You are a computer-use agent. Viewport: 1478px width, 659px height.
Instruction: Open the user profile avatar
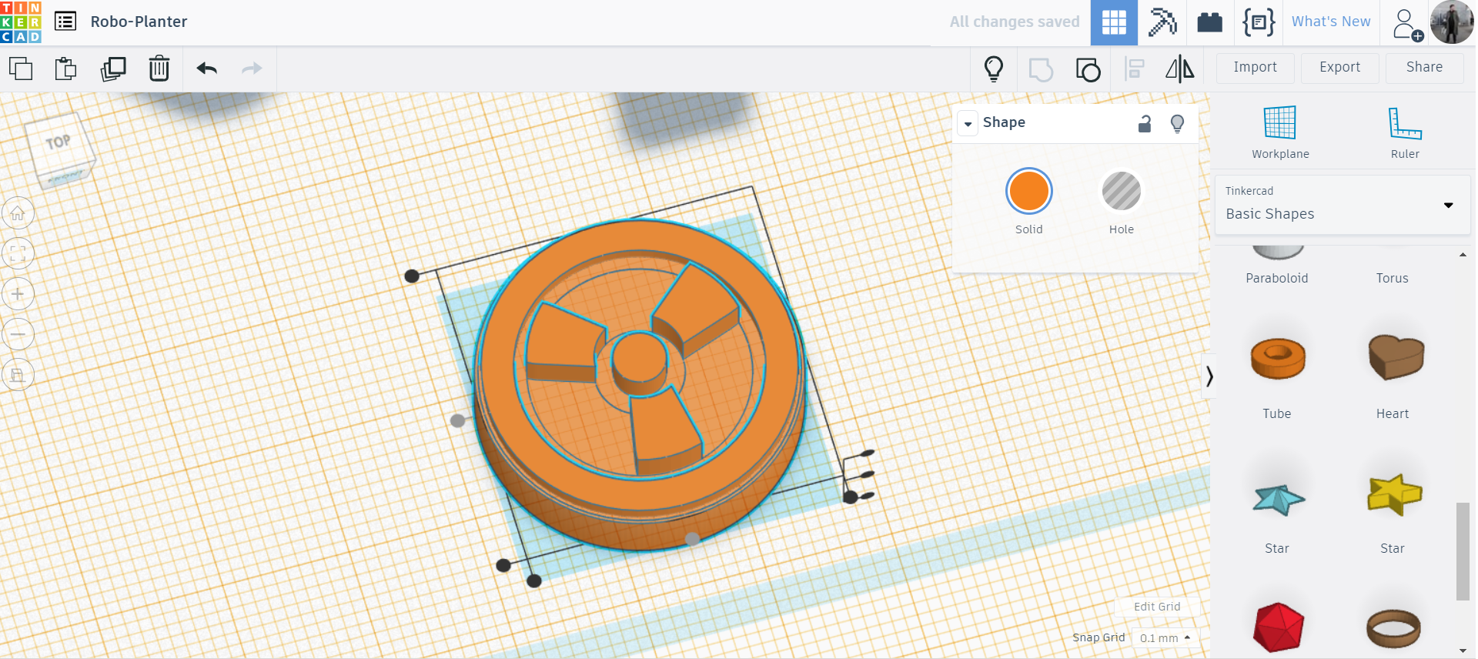tap(1452, 22)
